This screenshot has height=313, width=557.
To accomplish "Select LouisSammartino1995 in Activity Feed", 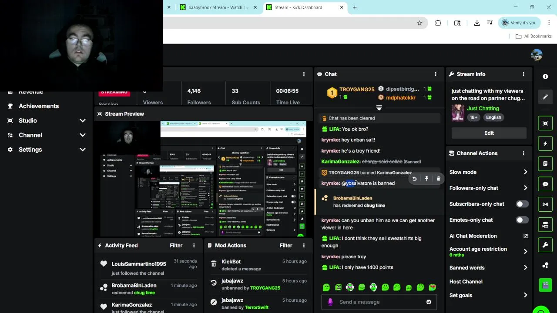I will tap(139, 264).
